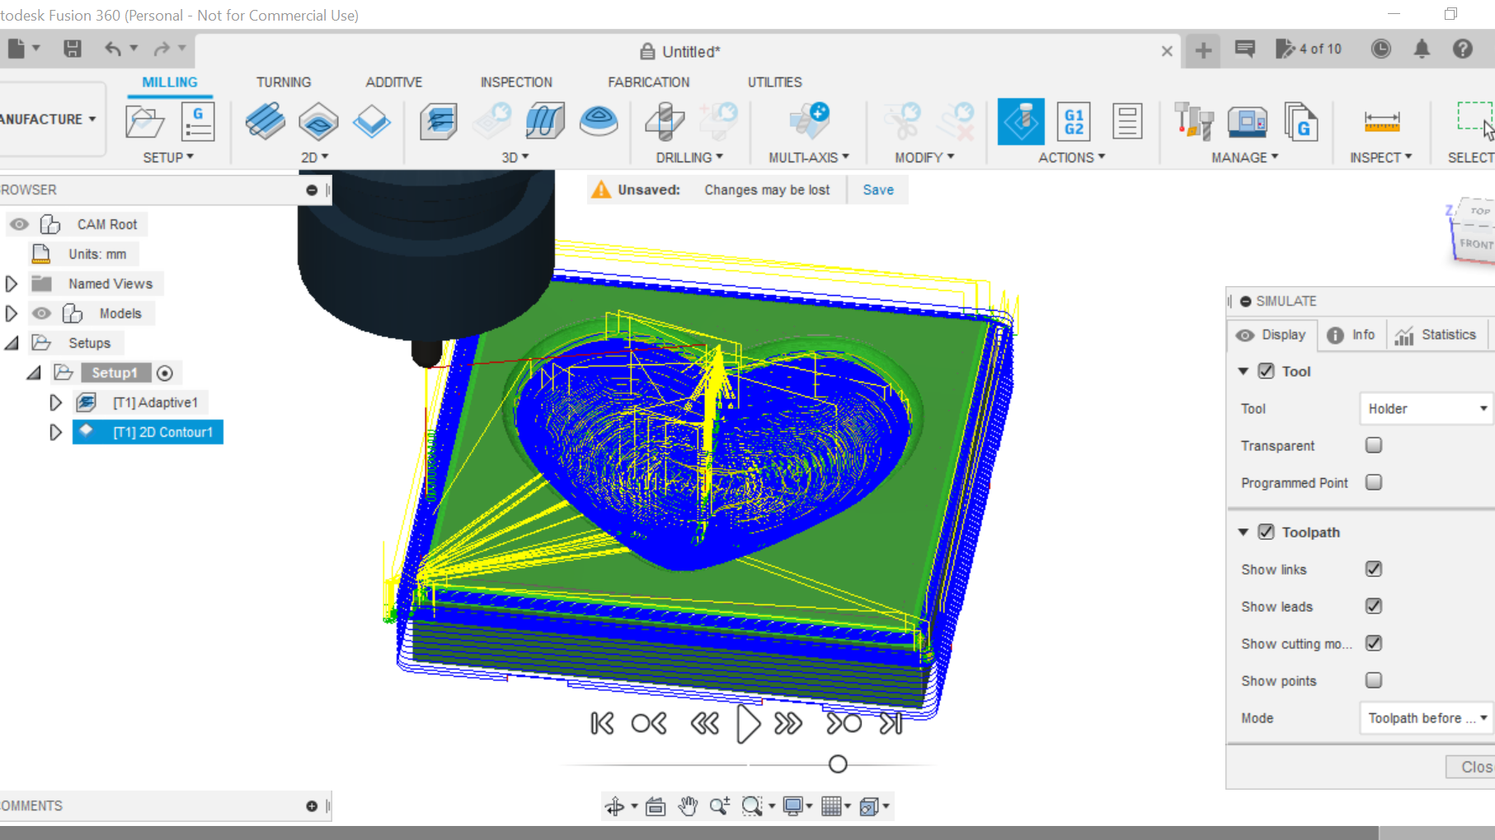Disable the Show leads checkbox
The height and width of the screenshot is (840, 1495).
(x=1374, y=606)
